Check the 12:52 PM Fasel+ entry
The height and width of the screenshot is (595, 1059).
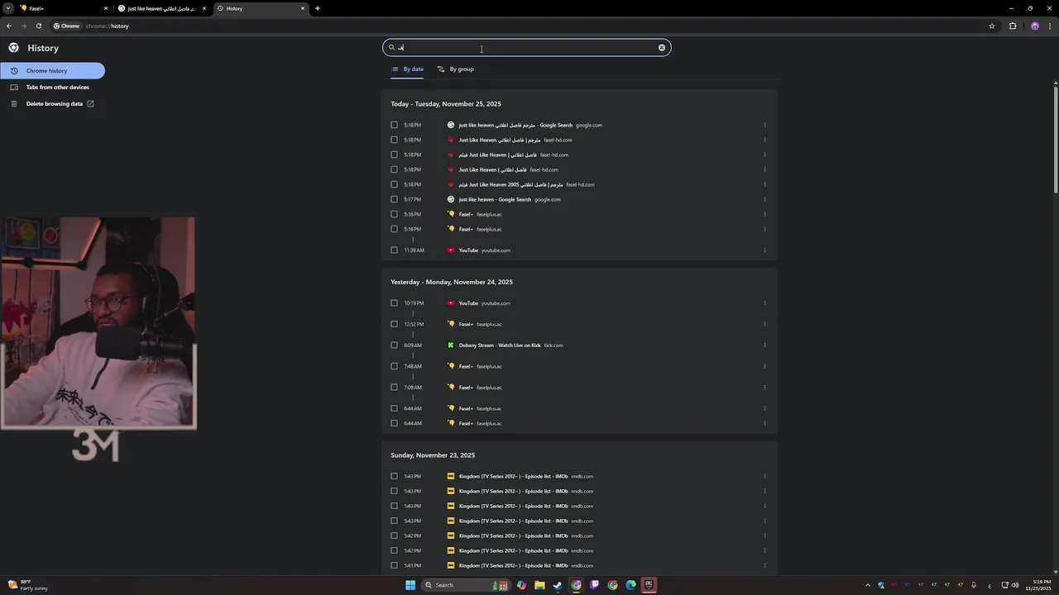[x=394, y=325]
